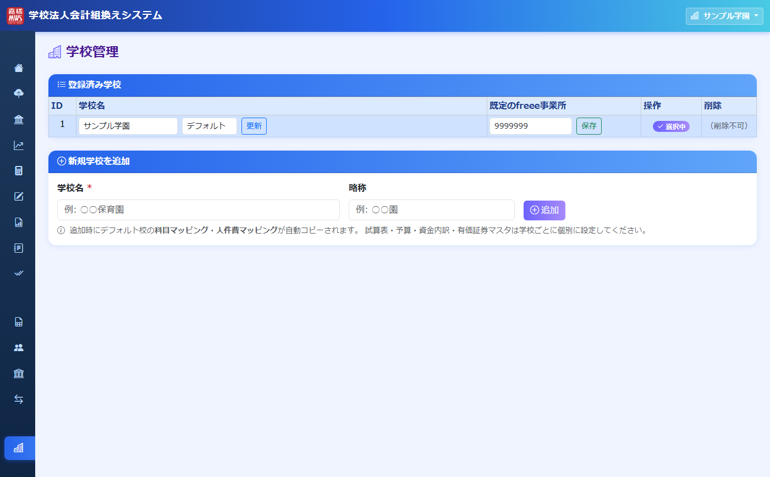This screenshot has width=770, height=477.
Task: Click the 学校名 * form label
Action: pyautogui.click(x=75, y=188)
